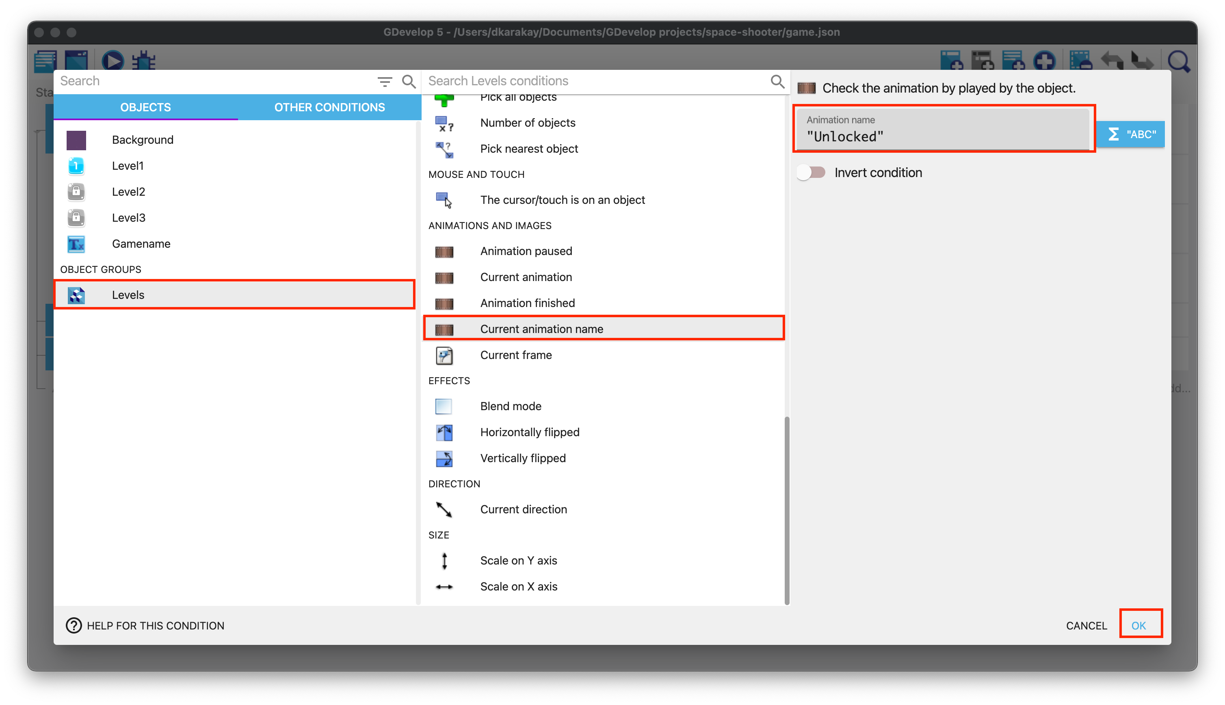Select the Gamename text object icon
The width and height of the screenshot is (1225, 705).
click(x=76, y=244)
